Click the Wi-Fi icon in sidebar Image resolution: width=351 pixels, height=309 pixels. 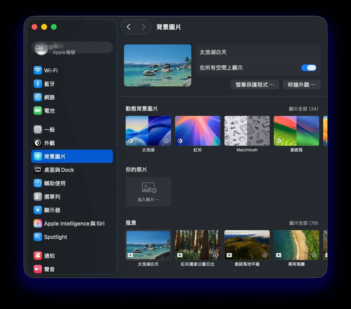[x=38, y=70]
